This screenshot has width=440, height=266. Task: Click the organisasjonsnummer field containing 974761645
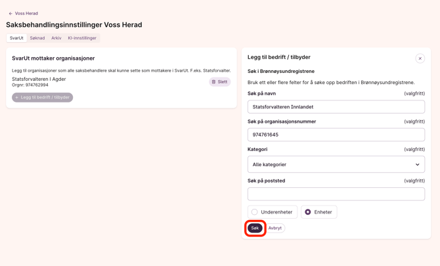(x=336, y=135)
